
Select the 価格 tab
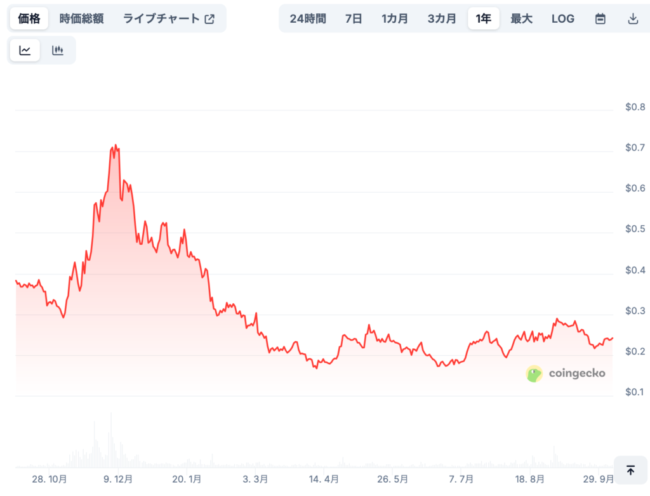tap(29, 18)
